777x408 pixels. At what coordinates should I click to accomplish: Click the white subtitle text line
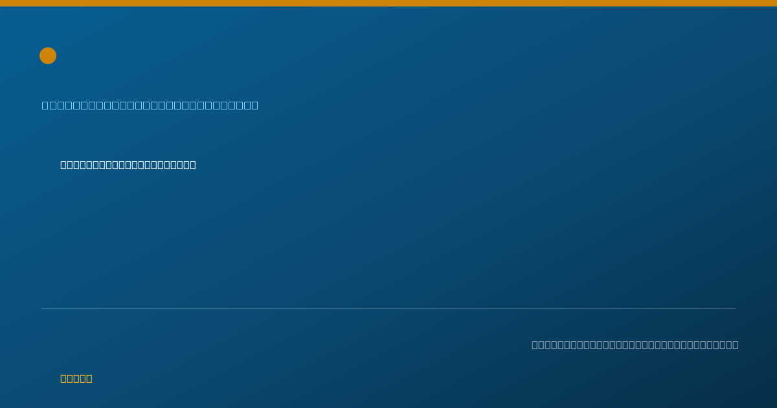click(128, 164)
